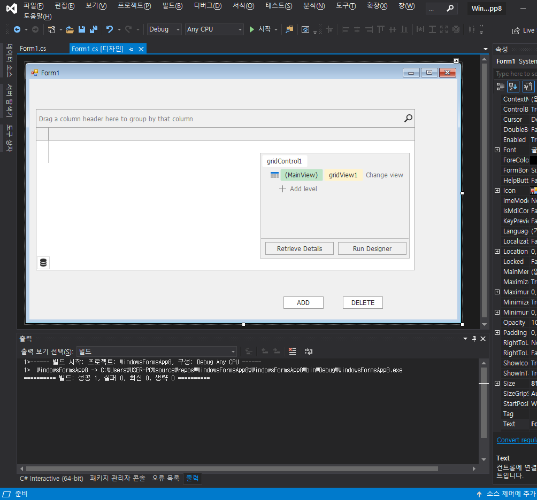Viewport: 537px width, 500px height.
Task: Click the output panel horizontal scrollbar
Action: point(232,468)
